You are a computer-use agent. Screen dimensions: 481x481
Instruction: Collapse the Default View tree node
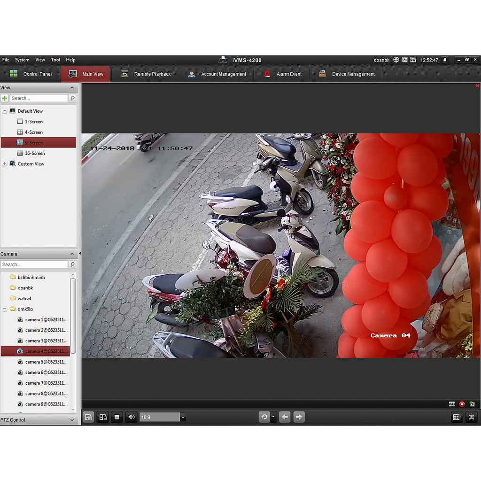pyautogui.click(x=5, y=111)
